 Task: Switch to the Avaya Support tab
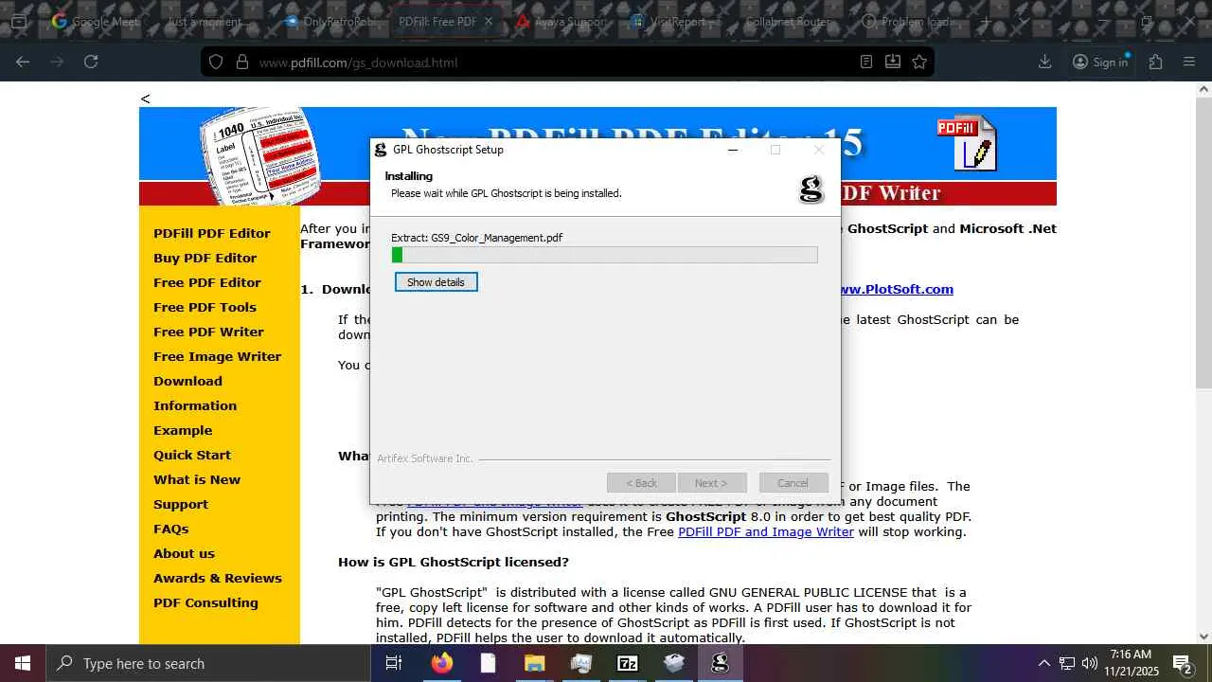click(560, 21)
